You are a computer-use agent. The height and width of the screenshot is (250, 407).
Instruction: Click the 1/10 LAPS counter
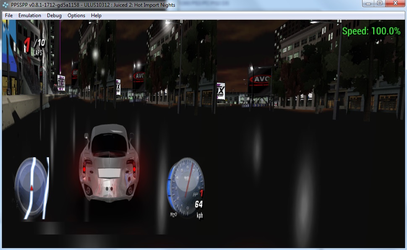coord(34,47)
